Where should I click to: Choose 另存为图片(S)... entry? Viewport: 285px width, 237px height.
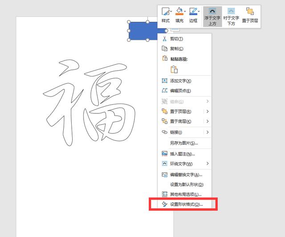pyautogui.click(x=184, y=143)
